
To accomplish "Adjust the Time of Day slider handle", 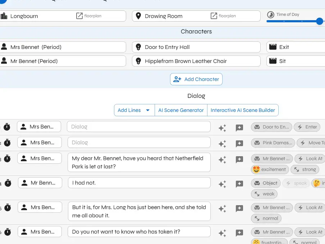I will click(320, 21).
